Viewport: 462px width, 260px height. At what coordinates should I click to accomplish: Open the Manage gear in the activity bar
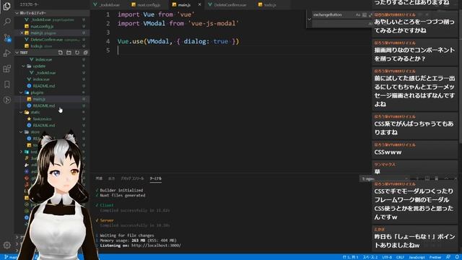click(6, 245)
